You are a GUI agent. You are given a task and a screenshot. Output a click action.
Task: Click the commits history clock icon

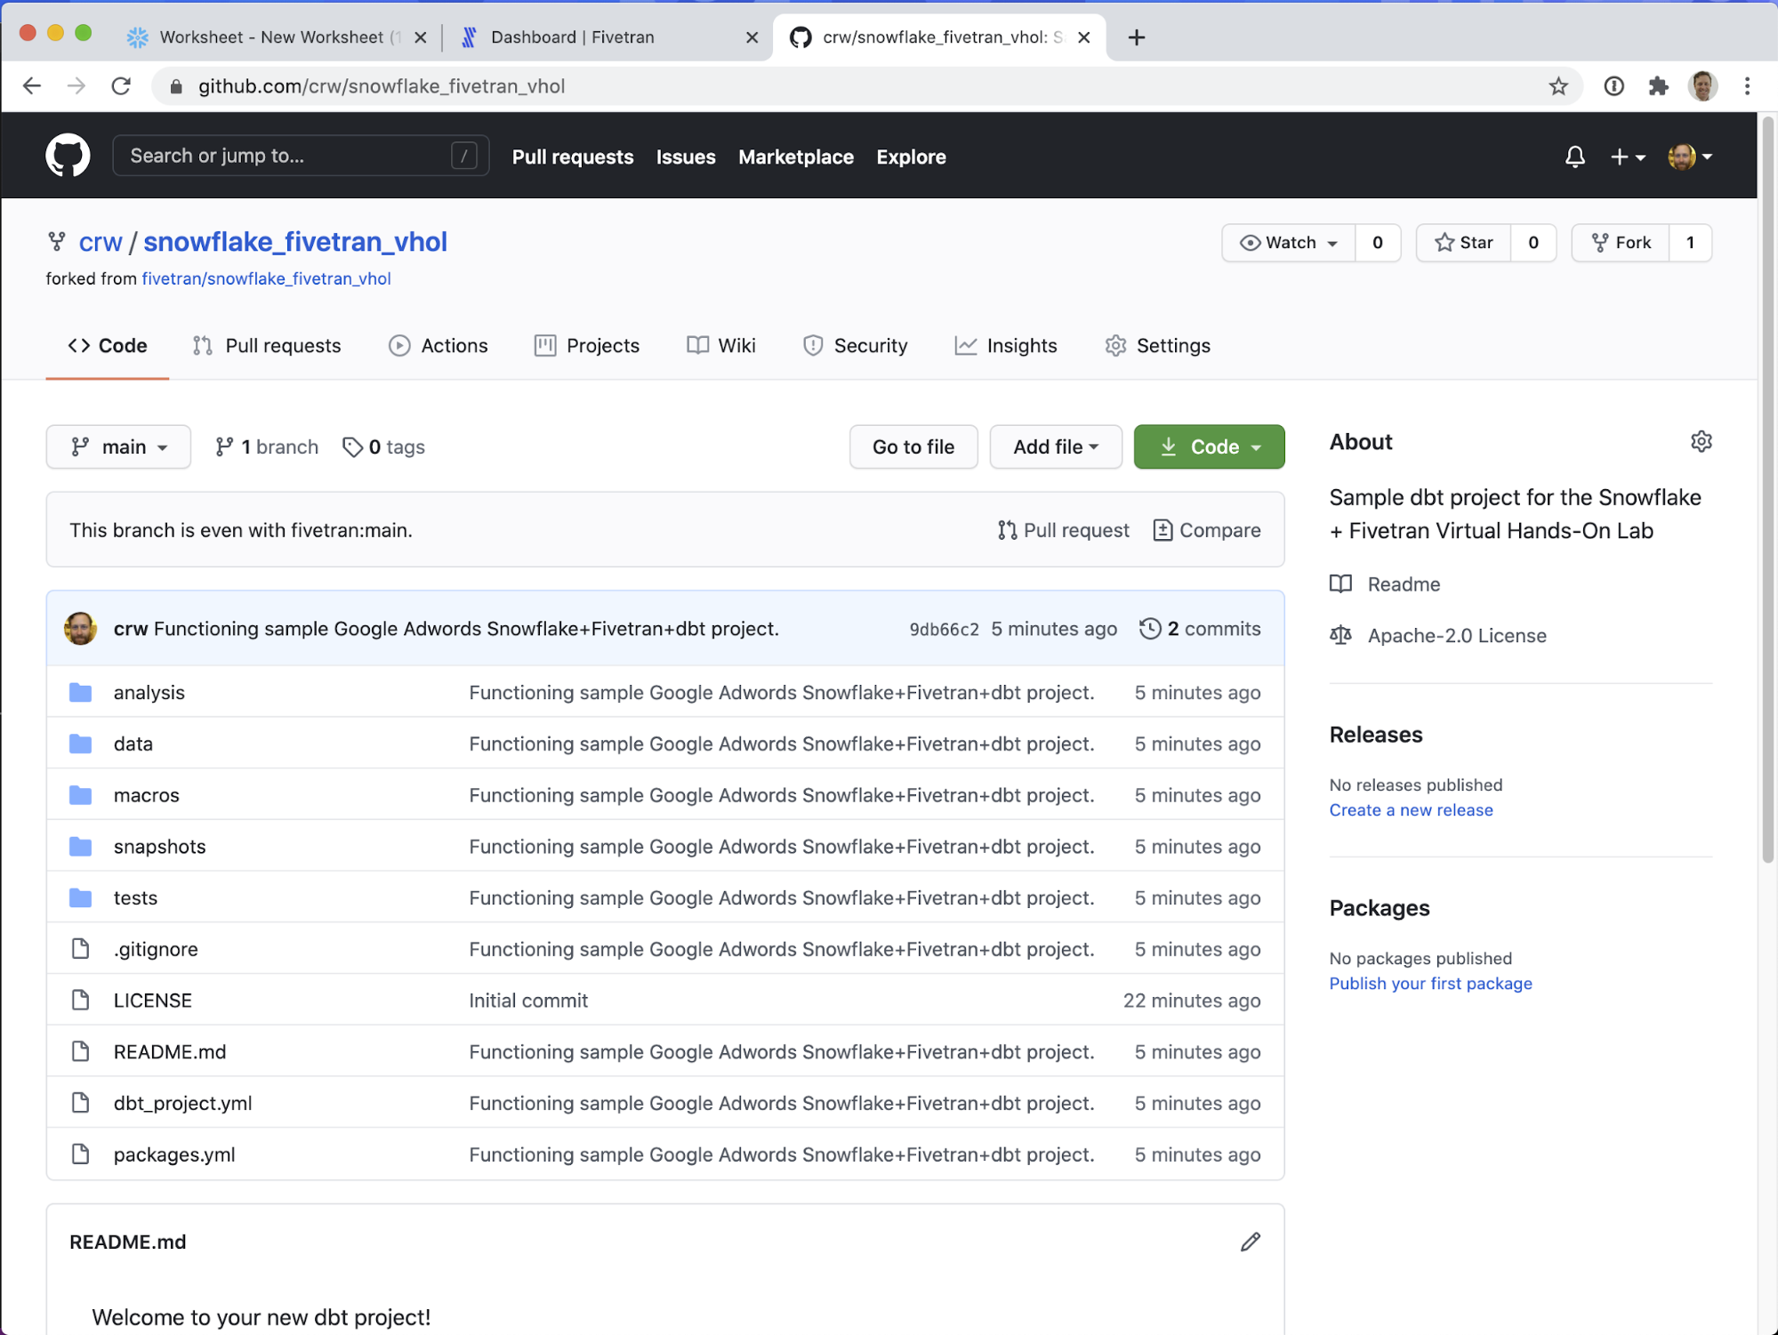pos(1150,629)
